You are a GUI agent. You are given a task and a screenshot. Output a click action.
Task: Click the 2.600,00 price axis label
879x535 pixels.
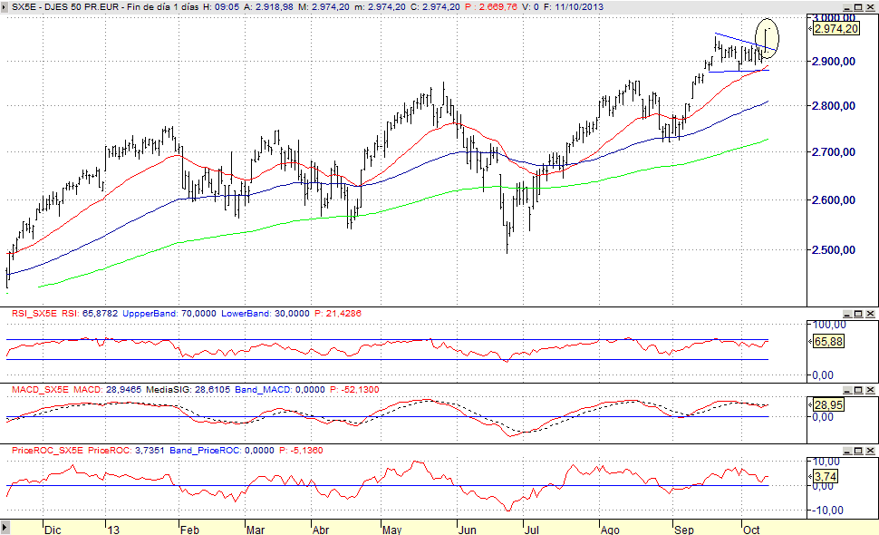click(x=834, y=200)
